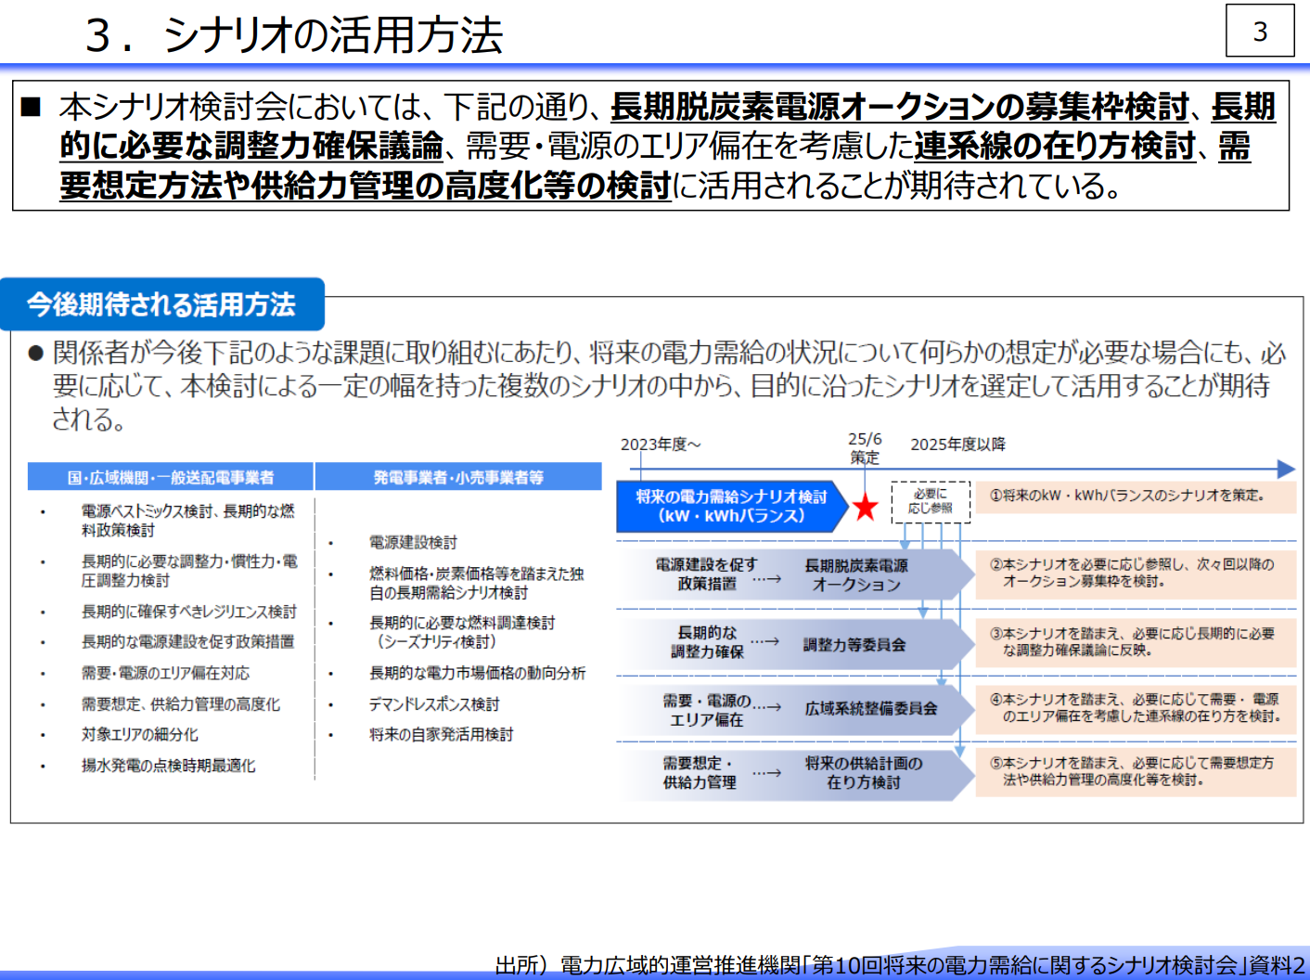Select the bullet 需要・電源のエリア偏在対応
This screenshot has width=1310, height=980.
pyautogui.click(x=165, y=673)
